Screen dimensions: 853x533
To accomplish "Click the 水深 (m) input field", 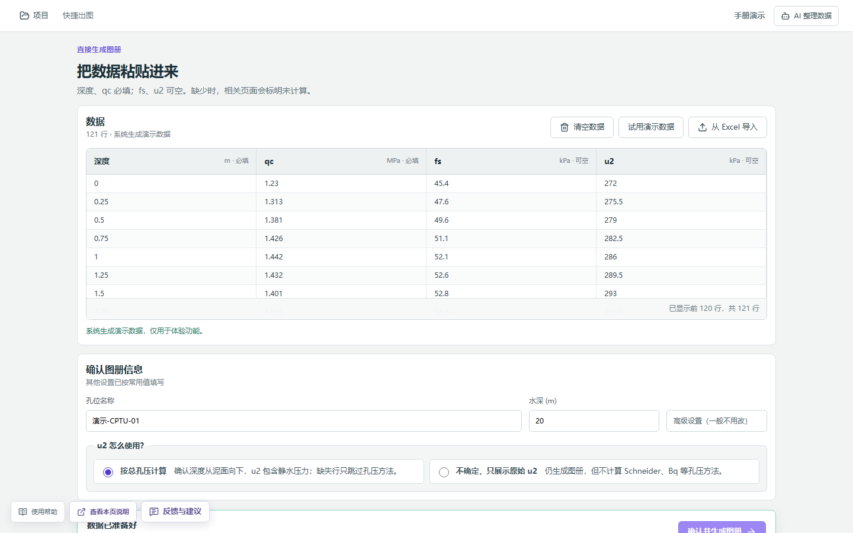I will [x=594, y=421].
